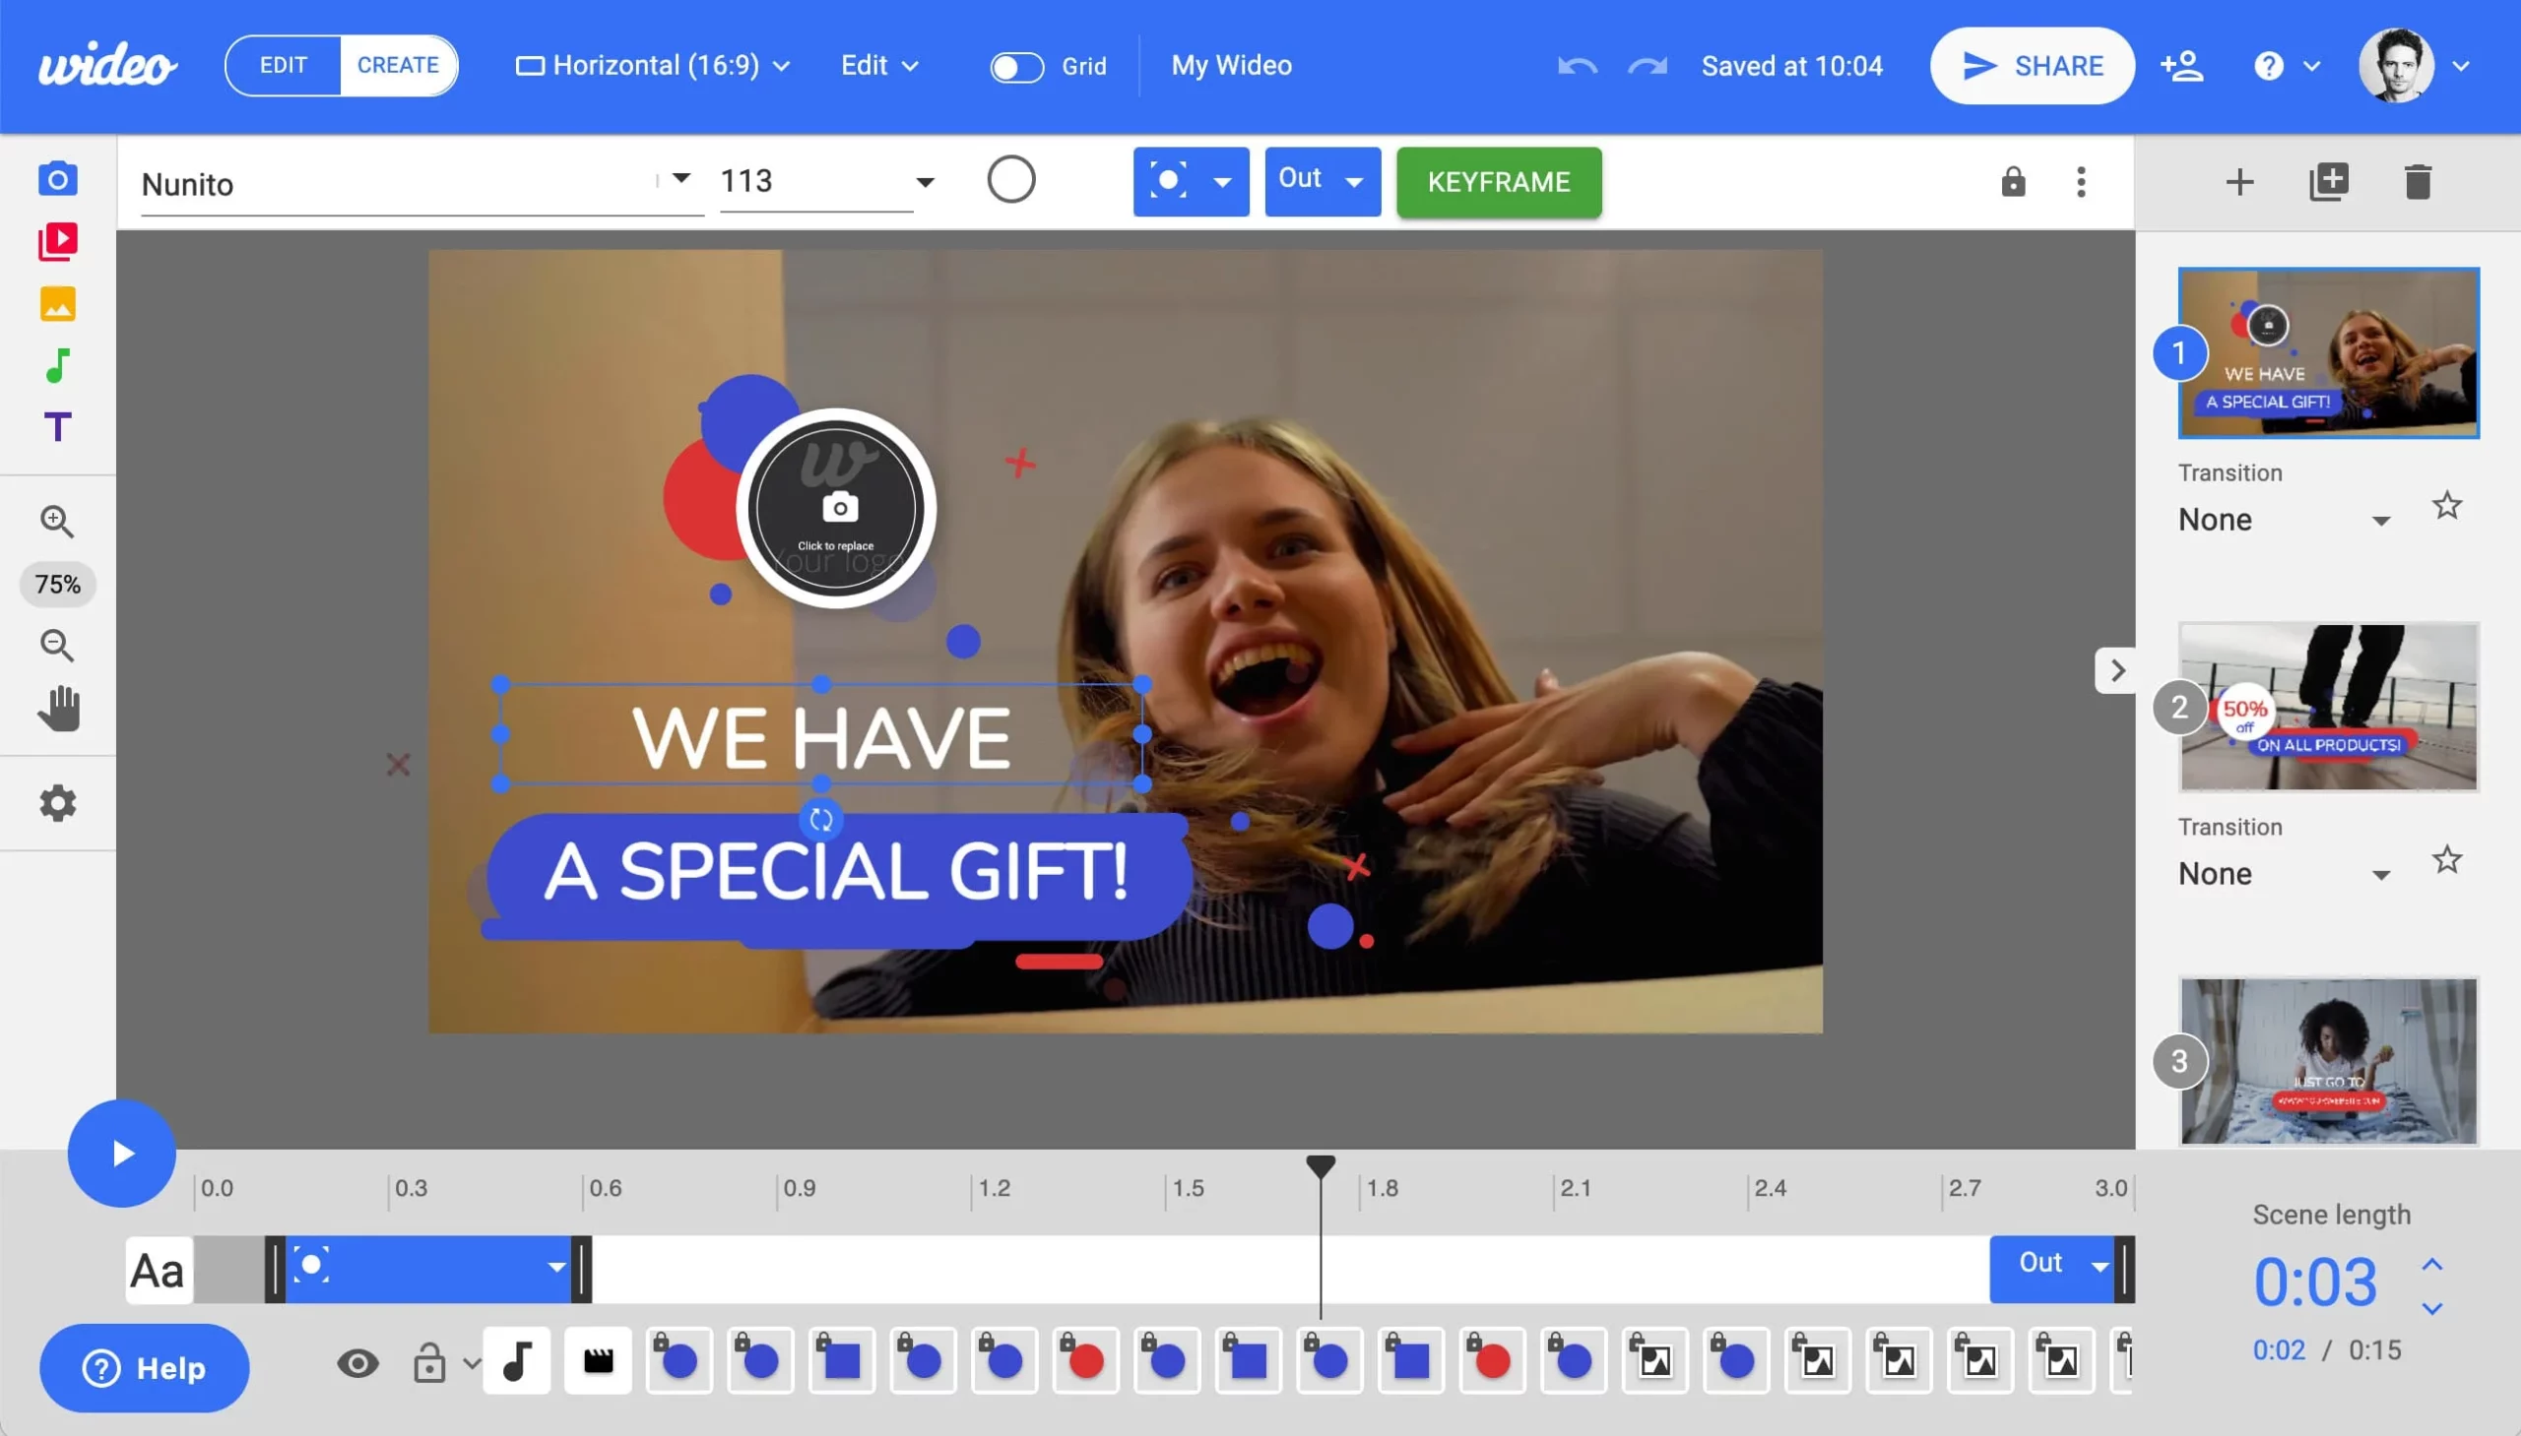Open the white text color circle
This screenshot has width=2521, height=1436.
(x=1010, y=180)
